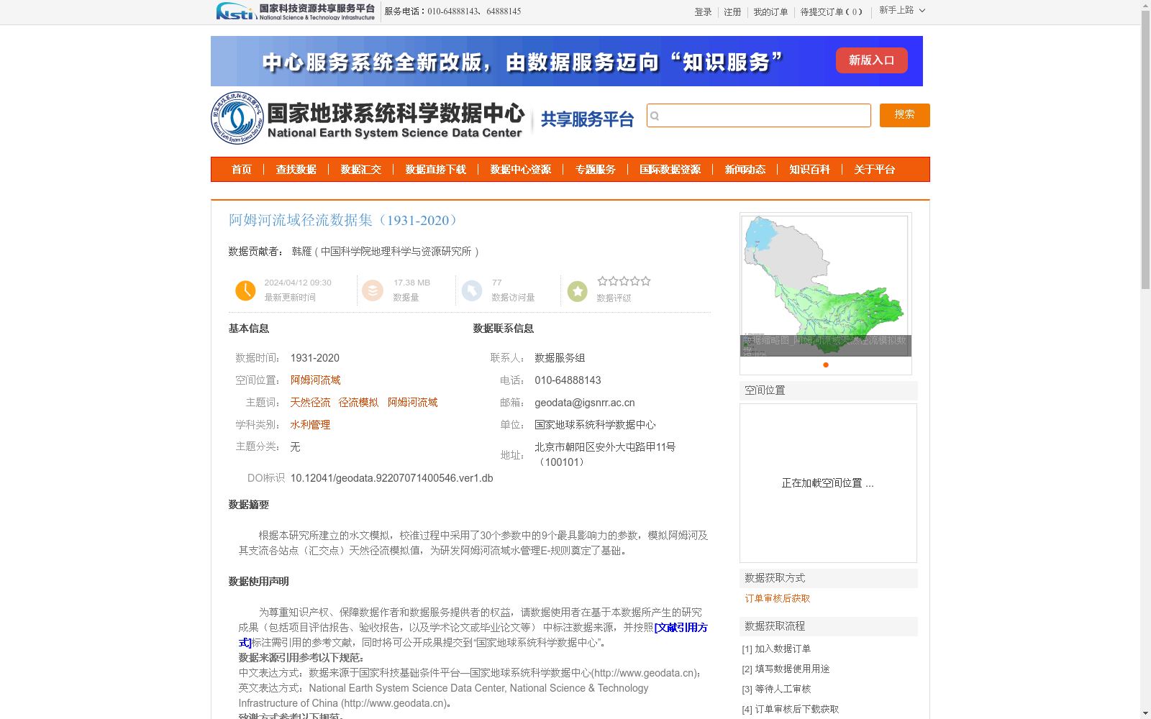Screen dimensions: 1151x719
Task: Open the 文献引用方式 link
Action: pos(681,628)
